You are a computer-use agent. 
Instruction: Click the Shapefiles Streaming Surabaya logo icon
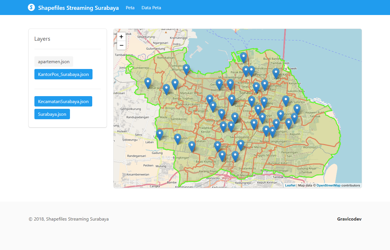[x=31, y=8]
